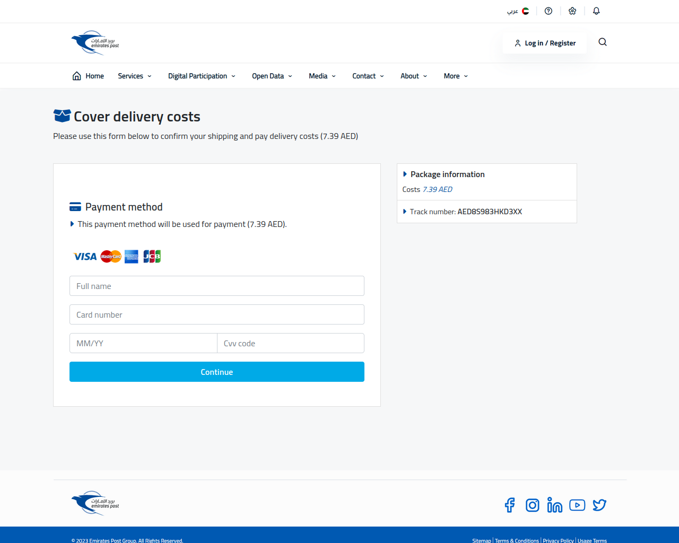
Task: Expand the More dropdown menu
Action: point(456,76)
